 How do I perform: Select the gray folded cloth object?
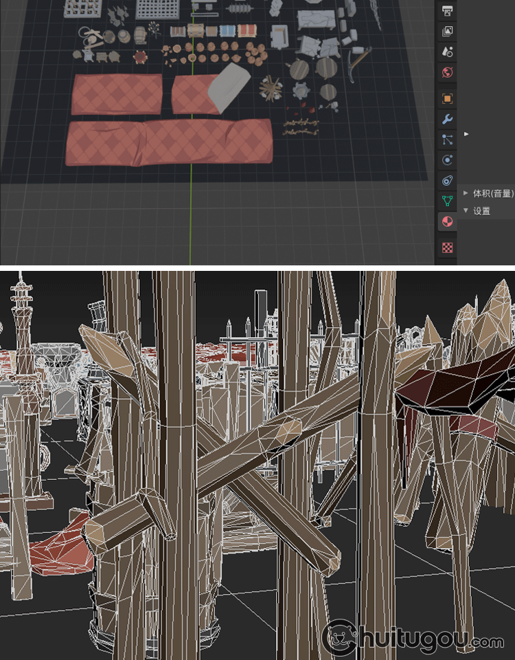point(229,87)
